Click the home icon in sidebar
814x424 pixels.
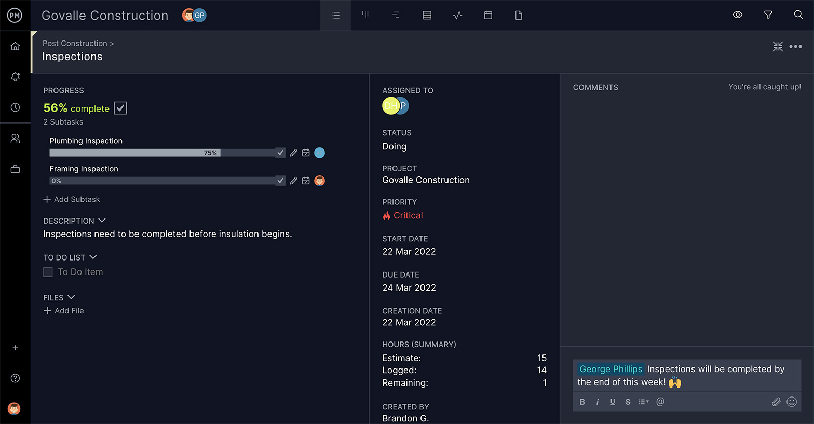pyautogui.click(x=15, y=46)
